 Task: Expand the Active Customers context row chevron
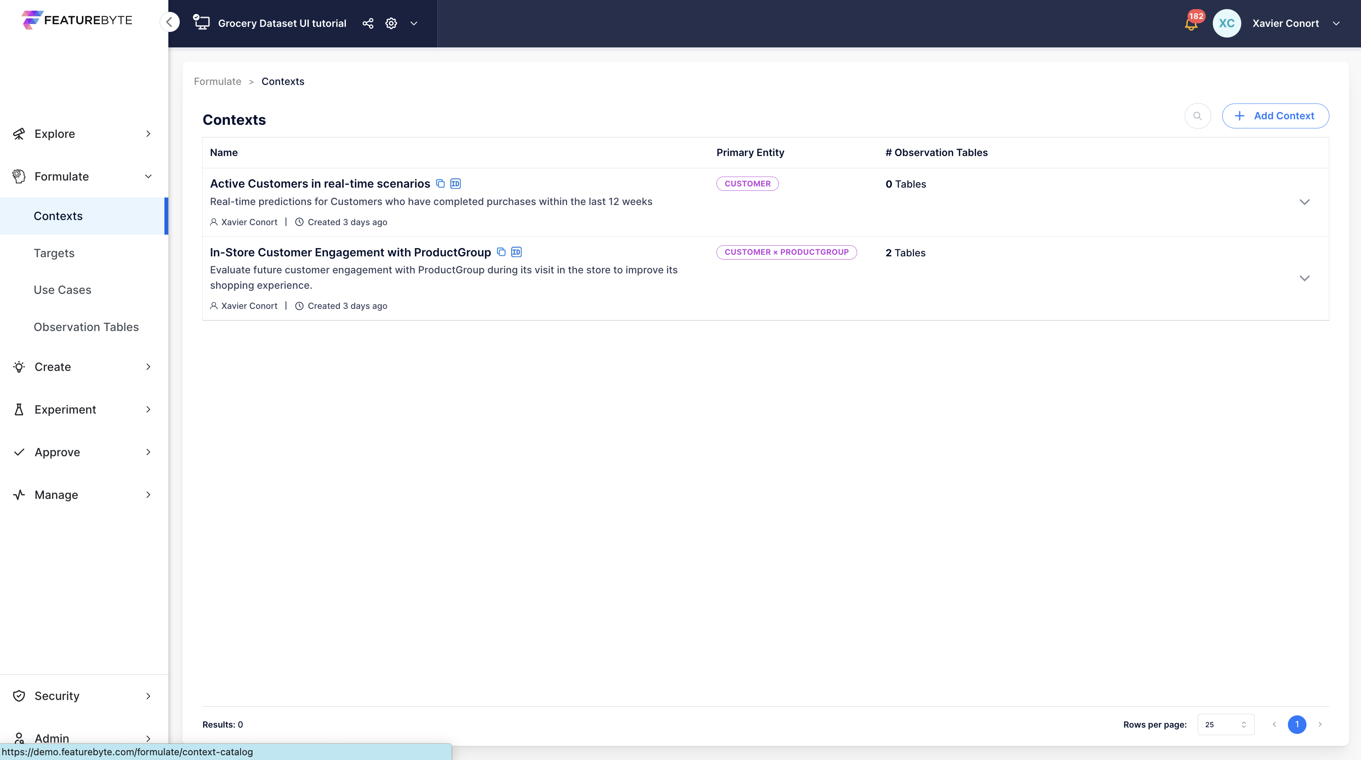coord(1305,202)
